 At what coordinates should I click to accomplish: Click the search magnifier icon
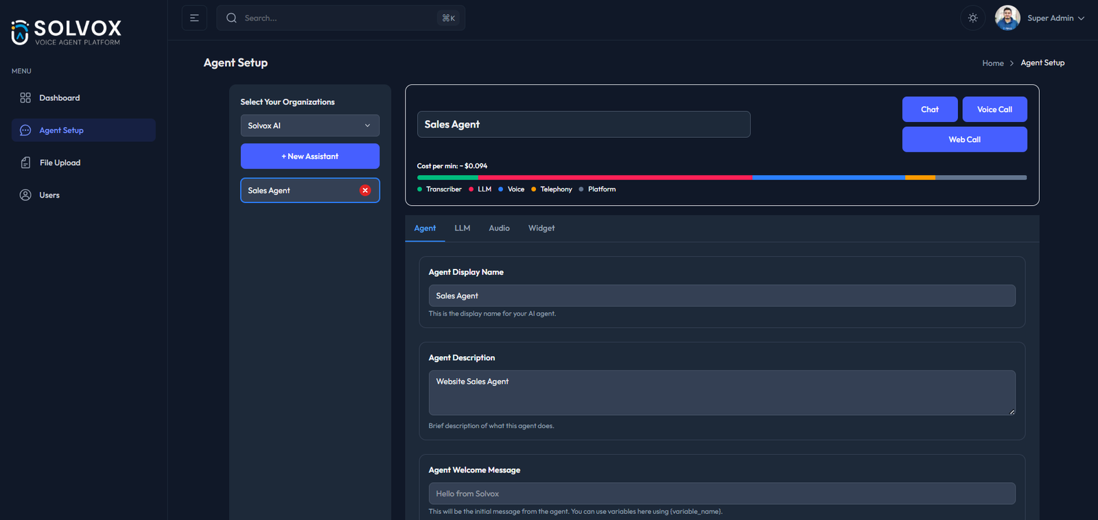click(x=231, y=18)
